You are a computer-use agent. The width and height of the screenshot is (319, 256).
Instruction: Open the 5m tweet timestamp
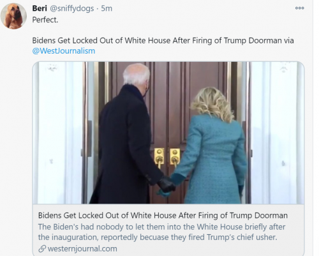click(107, 8)
